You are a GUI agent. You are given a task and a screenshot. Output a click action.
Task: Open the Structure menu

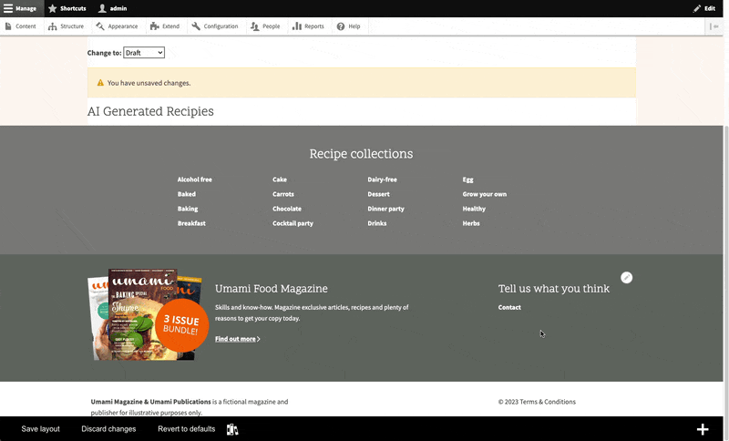coord(66,26)
